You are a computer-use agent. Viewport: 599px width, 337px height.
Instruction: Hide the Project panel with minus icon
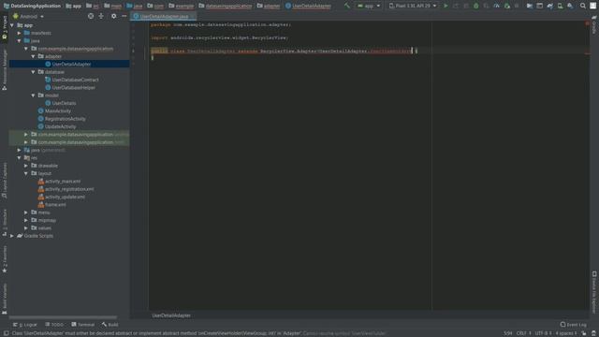point(124,16)
